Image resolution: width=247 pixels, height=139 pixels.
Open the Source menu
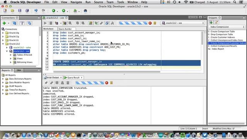click(98, 2)
